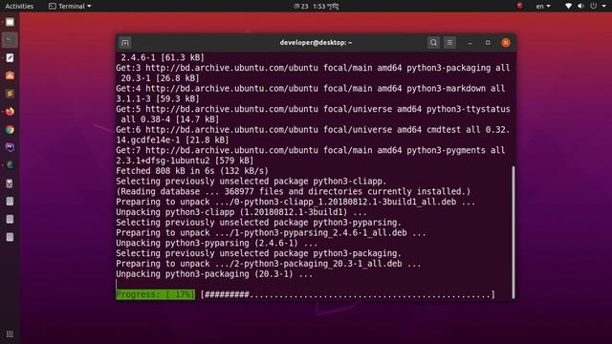Open Ubuntu Software from the dock
Image resolution: width=612 pixels, height=344 pixels.
(10, 75)
